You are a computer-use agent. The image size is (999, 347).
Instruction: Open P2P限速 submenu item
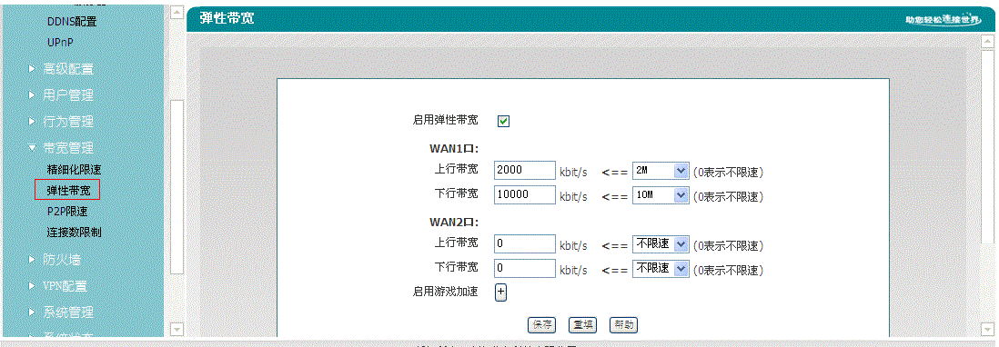pos(67,211)
